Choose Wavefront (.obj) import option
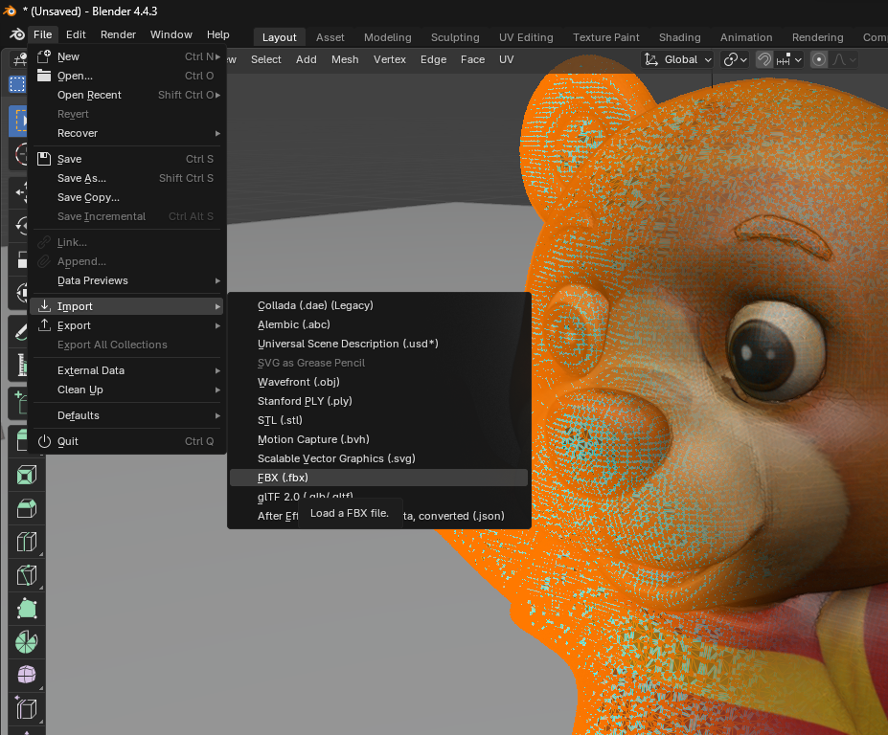Screen dimensions: 888x735 tap(378, 382)
